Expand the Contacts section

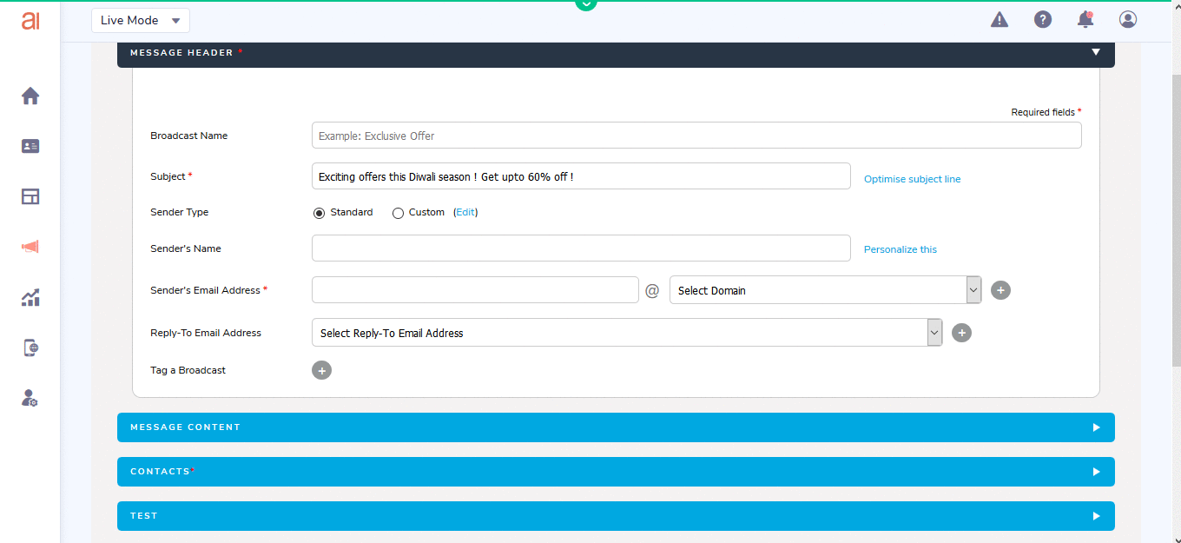tap(616, 472)
